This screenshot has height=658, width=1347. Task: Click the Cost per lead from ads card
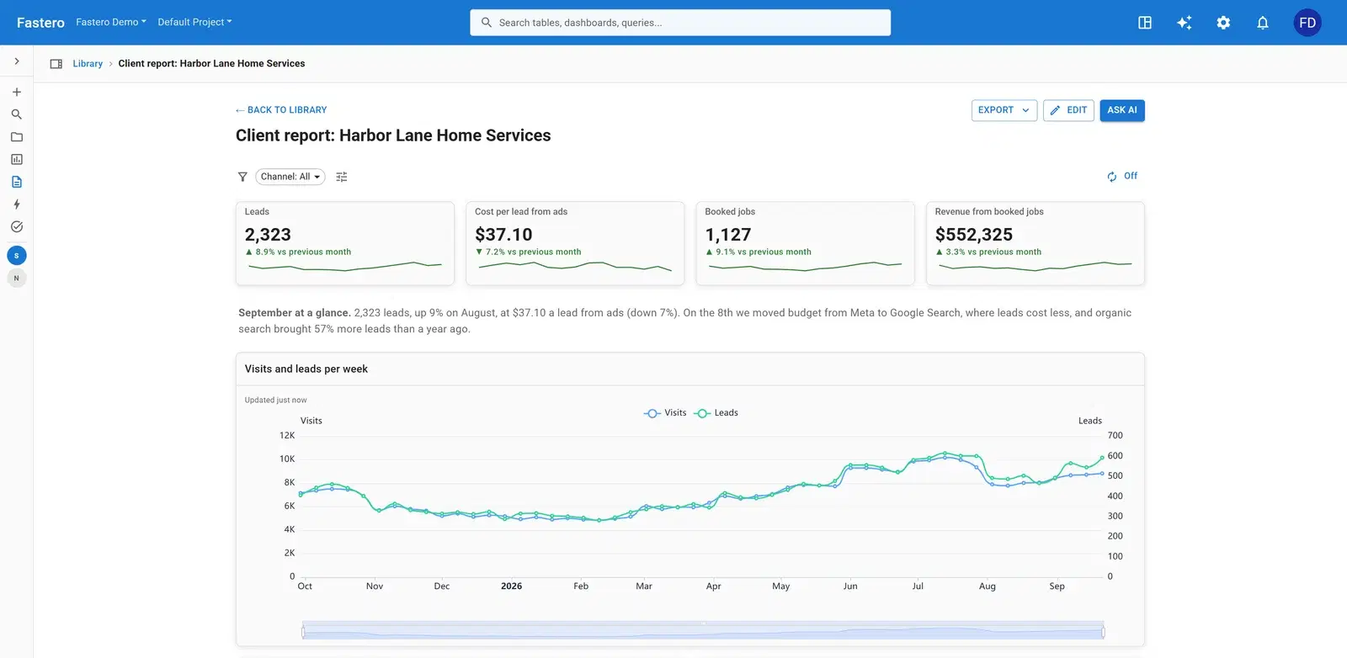pos(575,243)
